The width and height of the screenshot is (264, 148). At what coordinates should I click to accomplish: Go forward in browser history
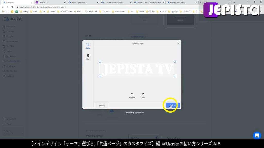(x=7, y=7)
